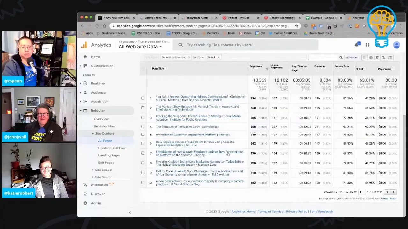Go to the previous page of rows
408x229 pixels.
(387, 192)
